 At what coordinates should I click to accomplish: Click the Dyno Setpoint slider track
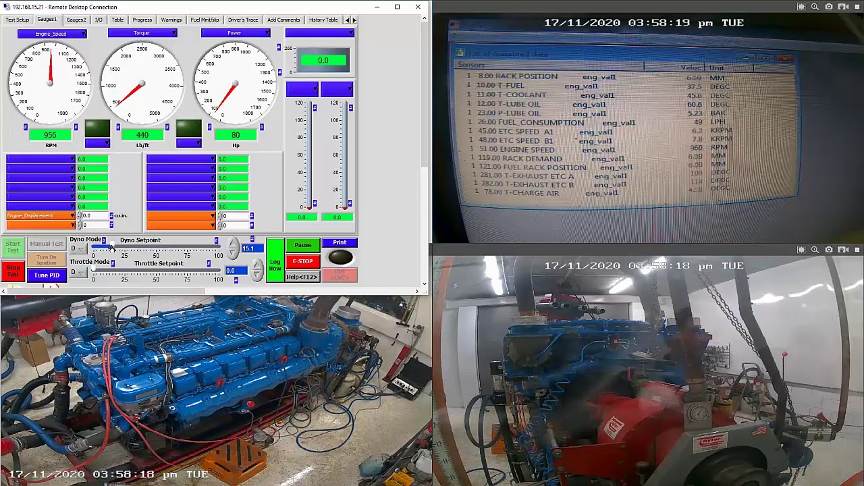click(156, 248)
